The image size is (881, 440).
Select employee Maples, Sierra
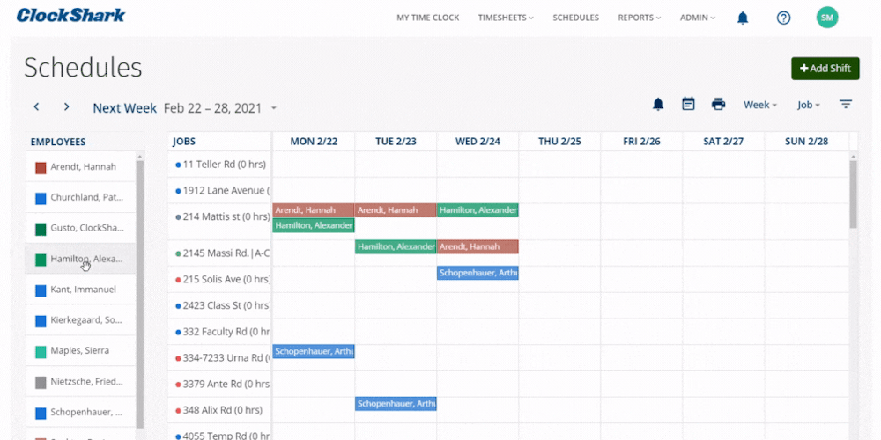pyautogui.click(x=80, y=351)
